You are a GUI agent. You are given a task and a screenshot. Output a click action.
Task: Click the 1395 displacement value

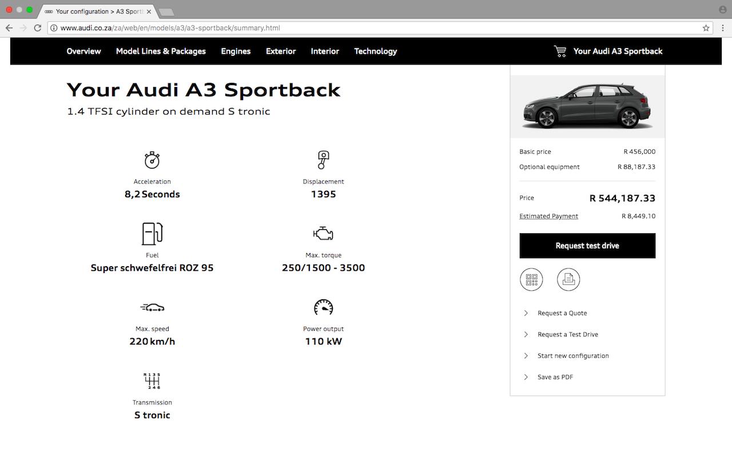coord(323,194)
